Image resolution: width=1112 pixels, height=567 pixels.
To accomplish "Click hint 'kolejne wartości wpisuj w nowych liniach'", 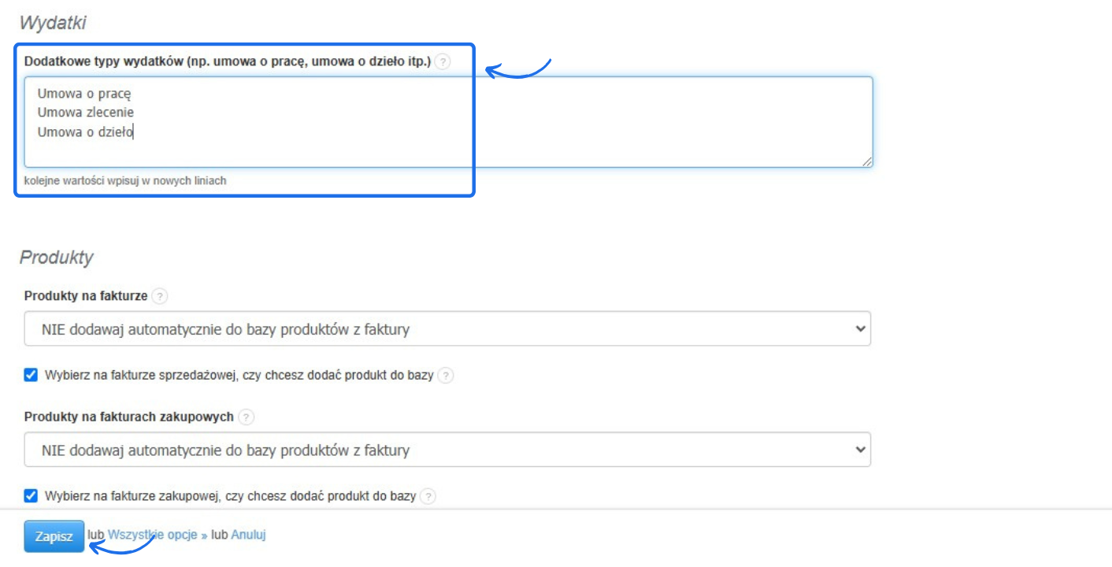I will 125,180.
